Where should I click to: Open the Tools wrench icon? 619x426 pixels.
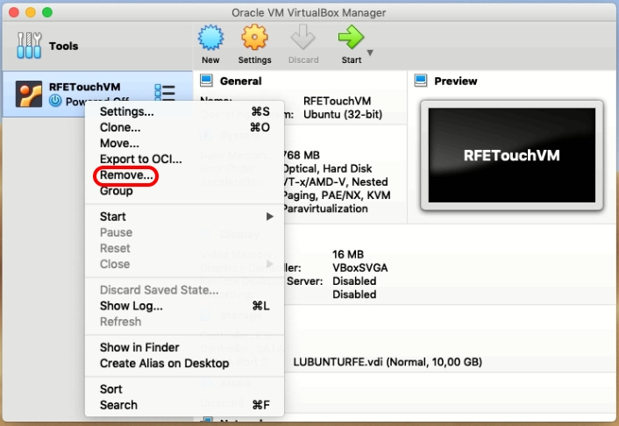click(29, 46)
